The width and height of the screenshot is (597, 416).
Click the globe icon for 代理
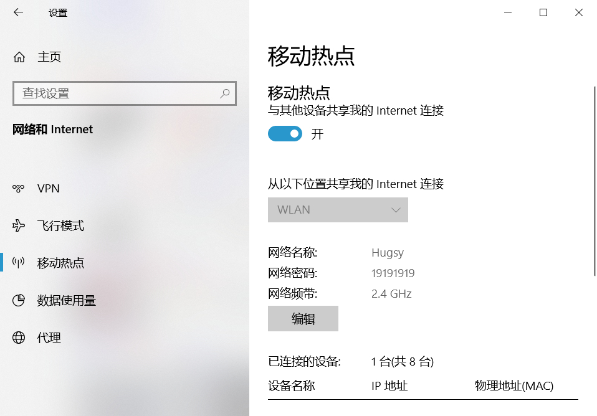click(18, 338)
